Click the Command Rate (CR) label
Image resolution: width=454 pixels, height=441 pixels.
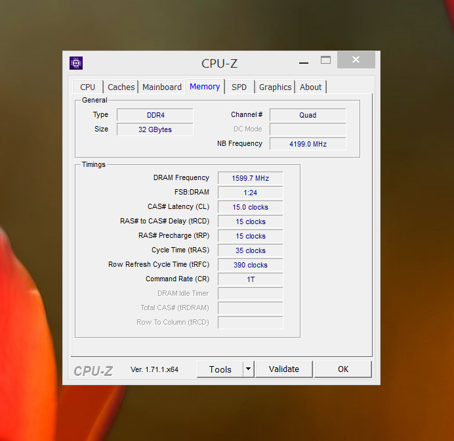[178, 279]
